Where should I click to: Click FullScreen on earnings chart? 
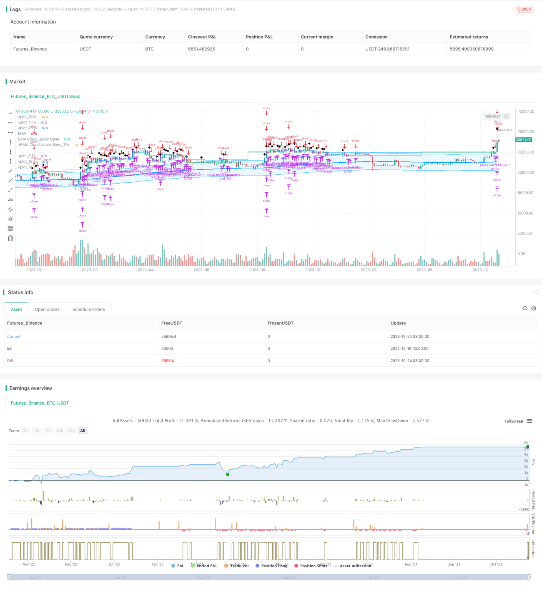514,421
